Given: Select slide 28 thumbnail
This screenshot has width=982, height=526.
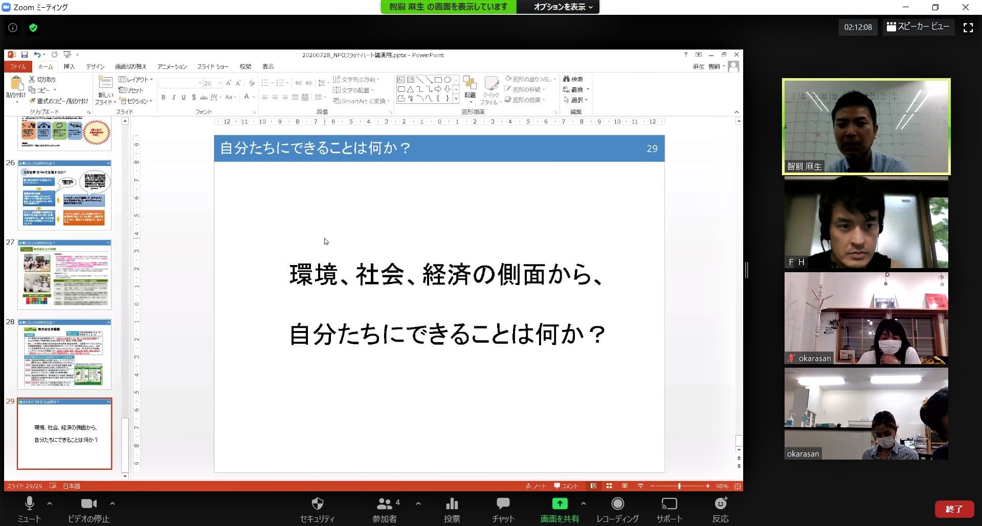Looking at the screenshot, I should 64,354.
